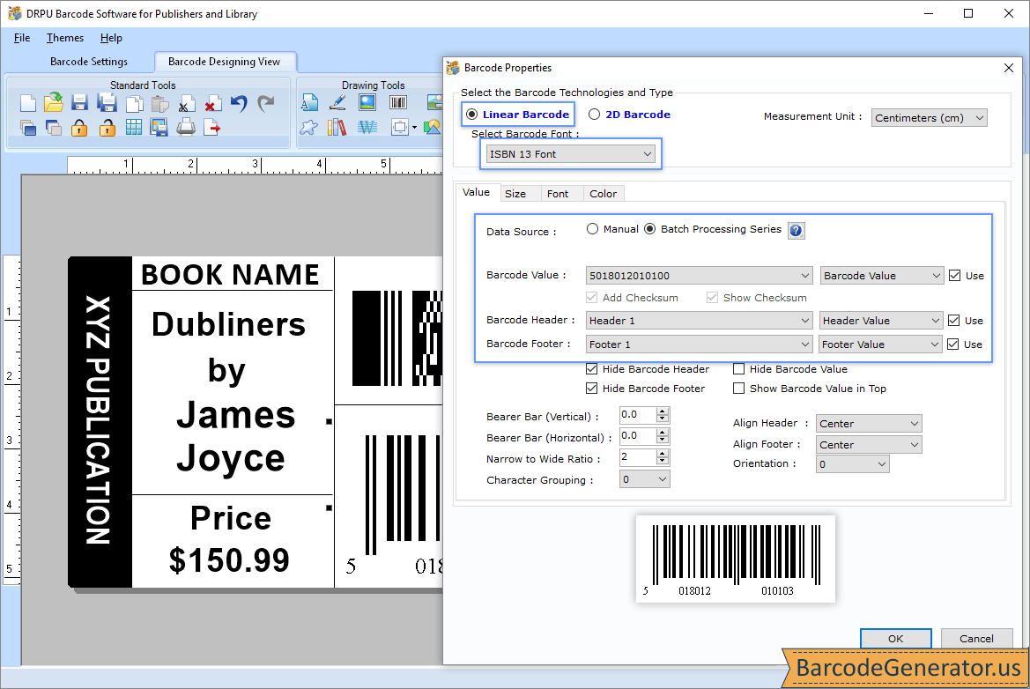This screenshot has width=1030, height=689.
Task: Open the Align Footer dropdown
Action: (x=869, y=445)
